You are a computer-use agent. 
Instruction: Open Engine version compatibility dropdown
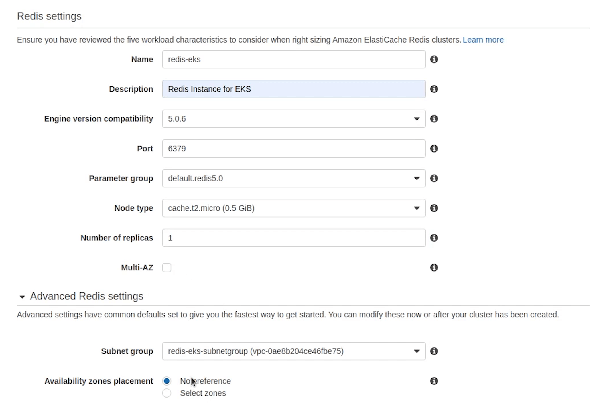[x=293, y=119]
